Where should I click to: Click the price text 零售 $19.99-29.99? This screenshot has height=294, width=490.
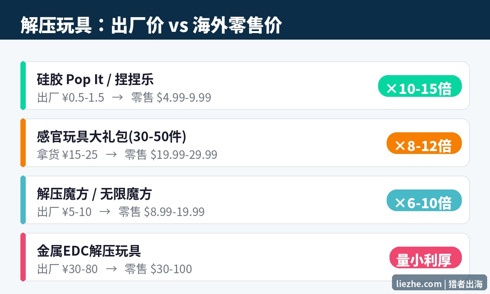point(171,155)
